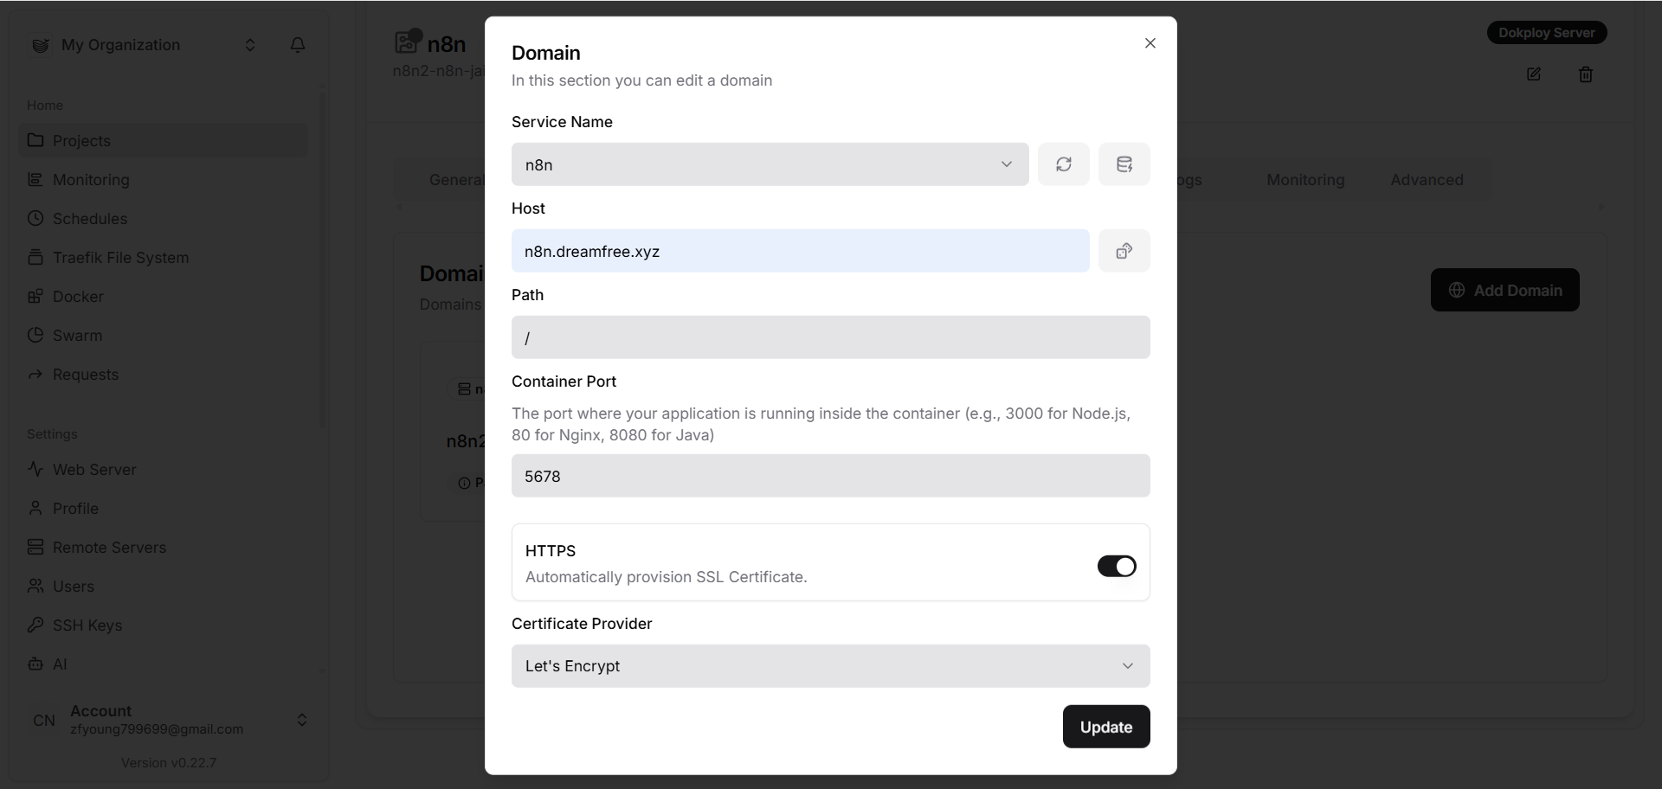Click the Remote Servers icon
Image resolution: width=1662 pixels, height=789 pixels.
coord(35,547)
